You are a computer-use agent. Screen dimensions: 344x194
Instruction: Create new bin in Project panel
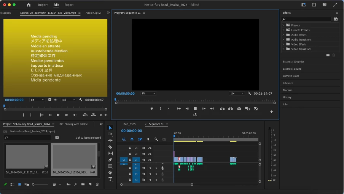click(x=83, y=185)
